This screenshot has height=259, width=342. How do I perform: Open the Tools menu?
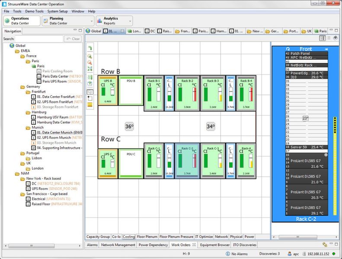click(17, 11)
